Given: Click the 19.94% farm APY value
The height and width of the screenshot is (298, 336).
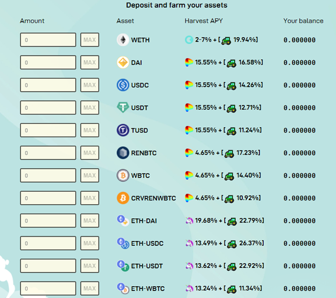Looking at the screenshot, I should [243, 40].
